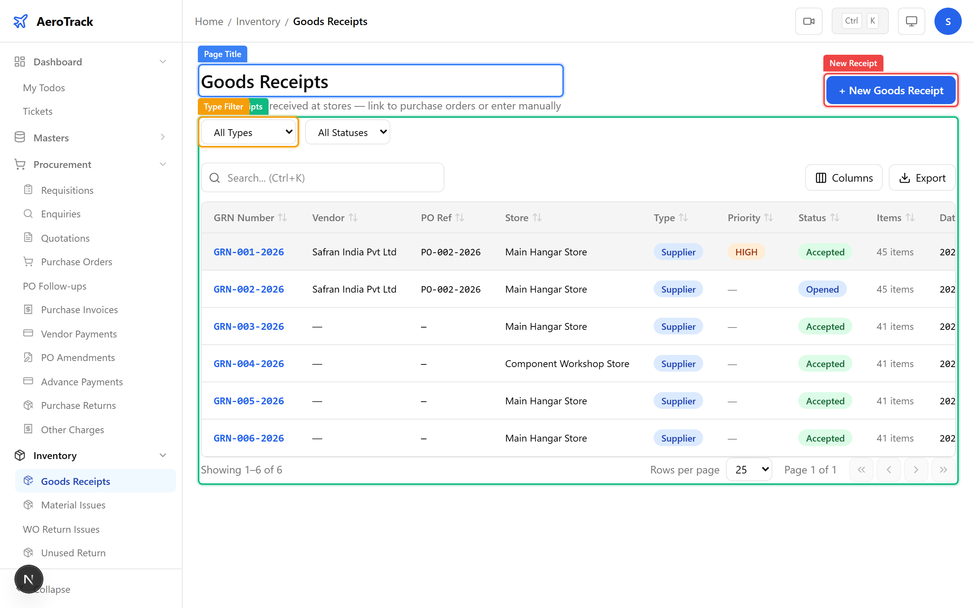
Task: Open the video recording icon in top bar
Action: (x=808, y=21)
